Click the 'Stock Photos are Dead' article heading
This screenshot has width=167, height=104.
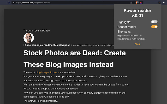75,58
